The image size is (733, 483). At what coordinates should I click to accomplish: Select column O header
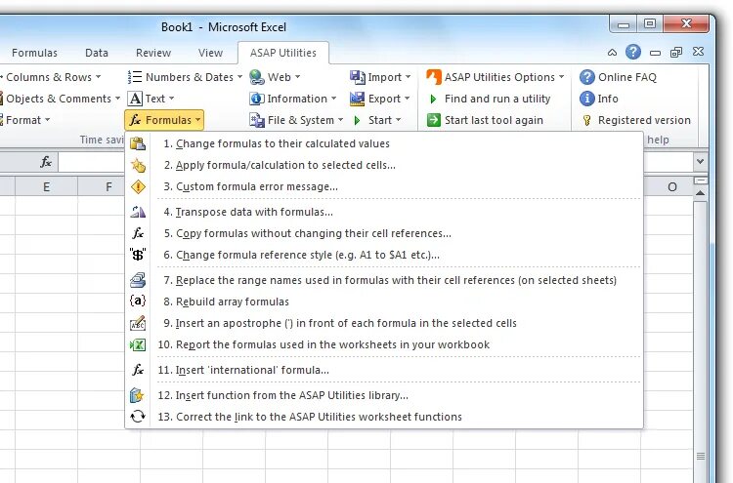(671, 187)
